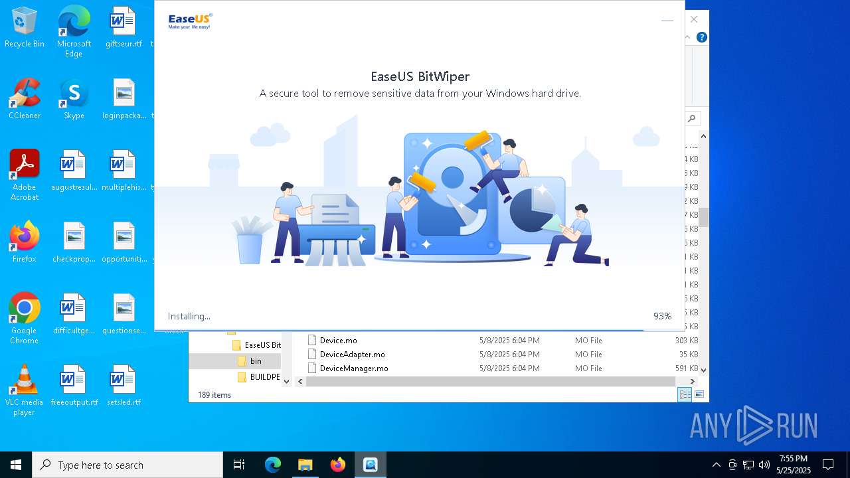
Task: Open network status tray icon
Action: (x=748, y=465)
